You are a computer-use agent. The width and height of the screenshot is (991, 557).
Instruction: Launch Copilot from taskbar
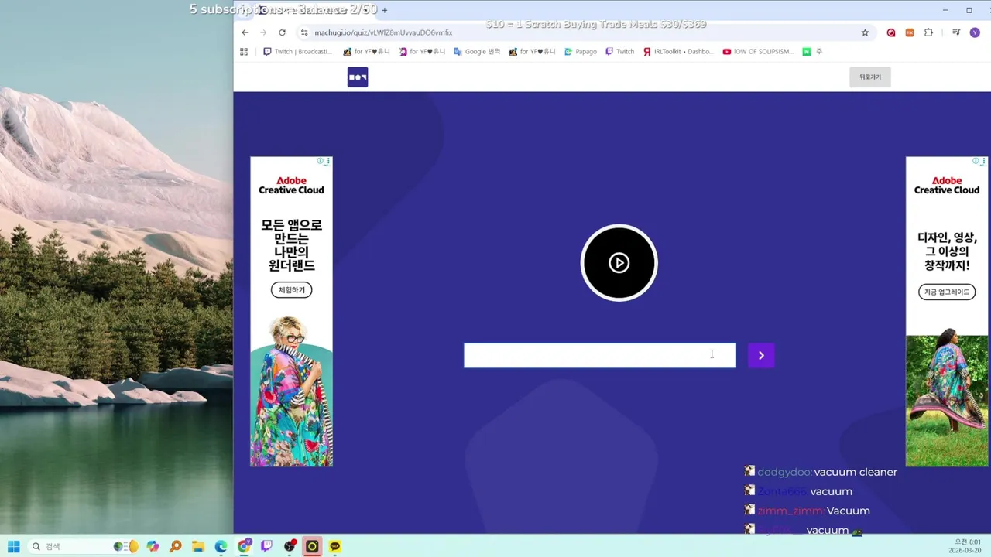[153, 546]
